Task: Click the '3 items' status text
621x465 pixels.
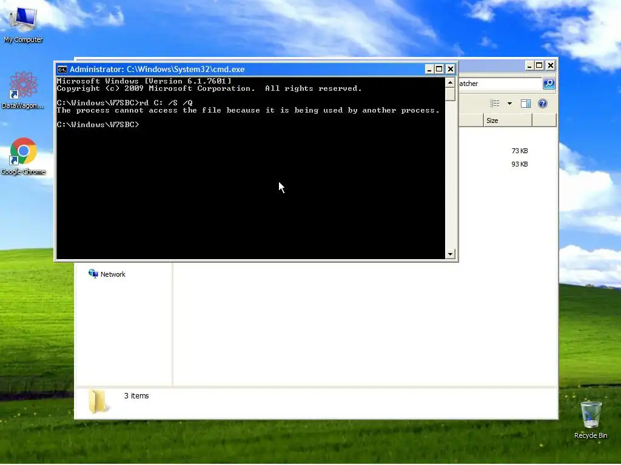Action: coord(136,396)
